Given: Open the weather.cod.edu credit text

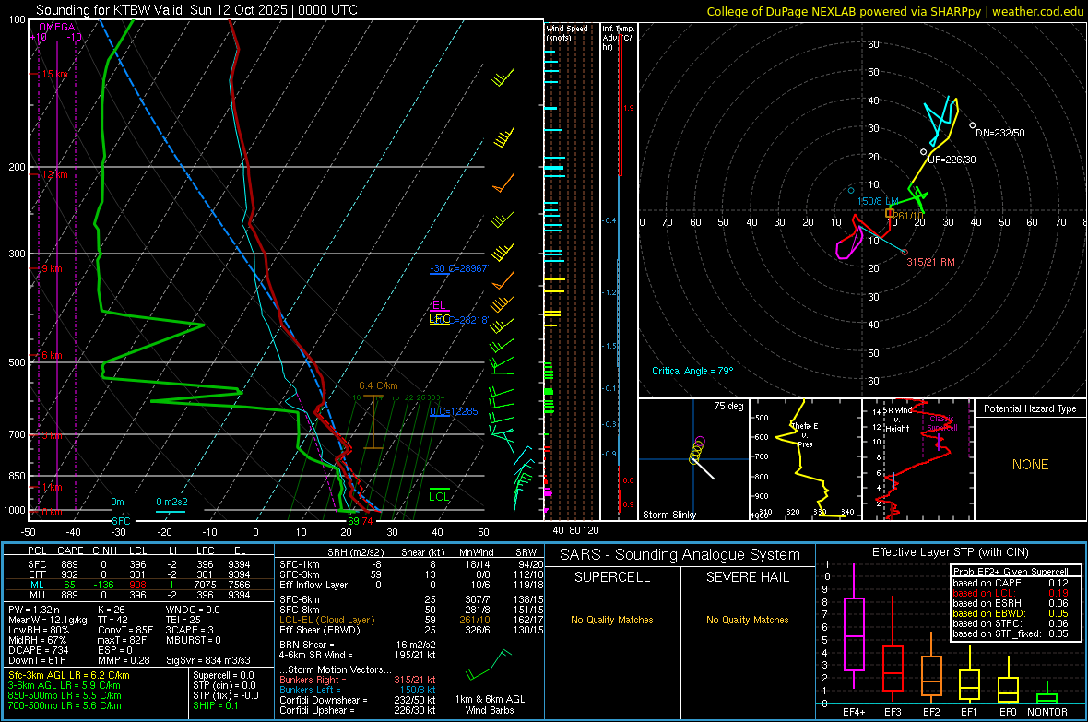Looking at the screenshot, I should coord(895,11).
